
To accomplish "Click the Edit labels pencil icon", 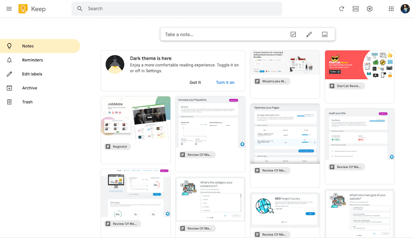I will [x=9, y=74].
